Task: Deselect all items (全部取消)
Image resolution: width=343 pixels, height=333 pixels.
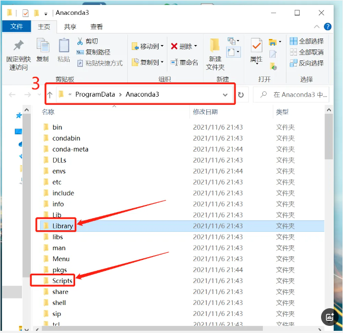Action: coord(307,52)
